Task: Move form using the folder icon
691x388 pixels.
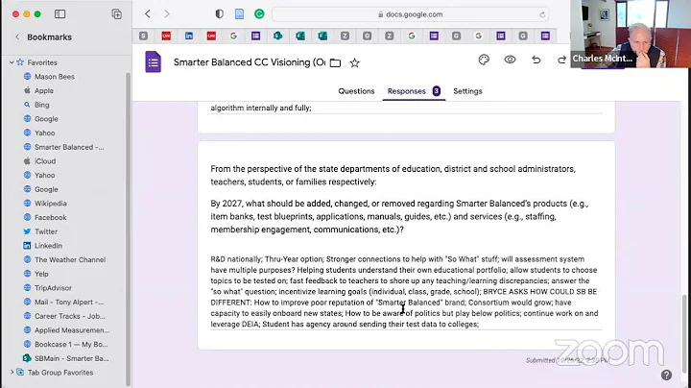Action: click(335, 63)
